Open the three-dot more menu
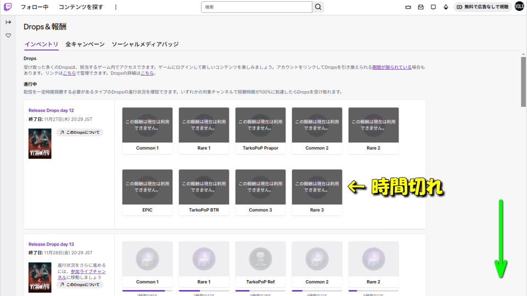Image resolution: width=527 pixels, height=296 pixels. [116, 7]
